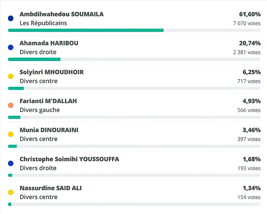Click the Divers gauche party label

40,110
